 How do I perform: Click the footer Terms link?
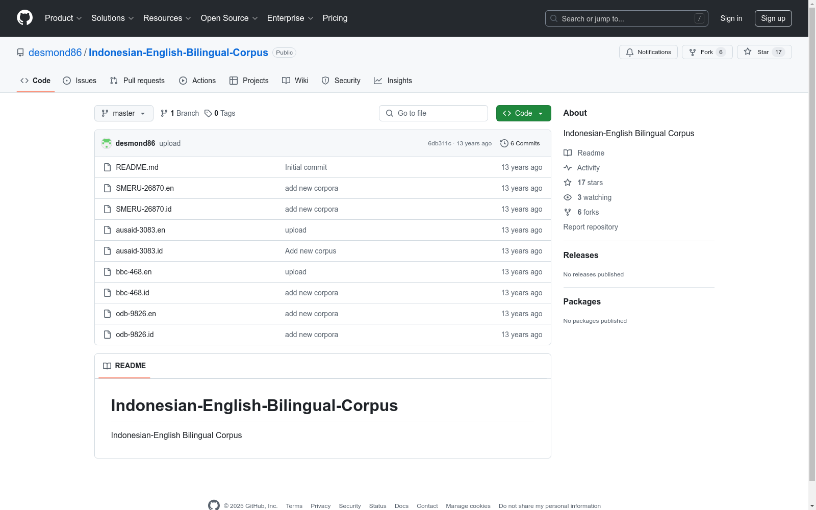pyautogui.click(x=294, y=506)
